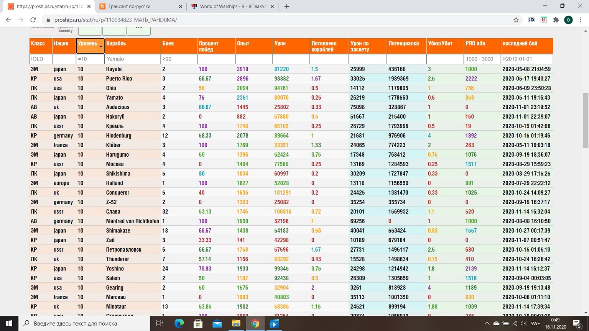Click the Yamato ship row name

[x=115, y=98]
